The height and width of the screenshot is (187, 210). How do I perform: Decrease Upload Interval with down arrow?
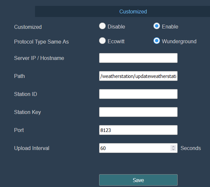pyautogui.click(x=173, y=150)
